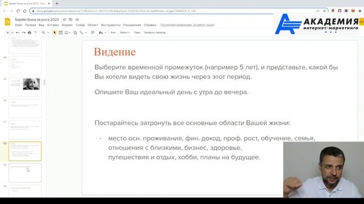Expand the input tools dropdown arrow

click(x=105, y=33)
